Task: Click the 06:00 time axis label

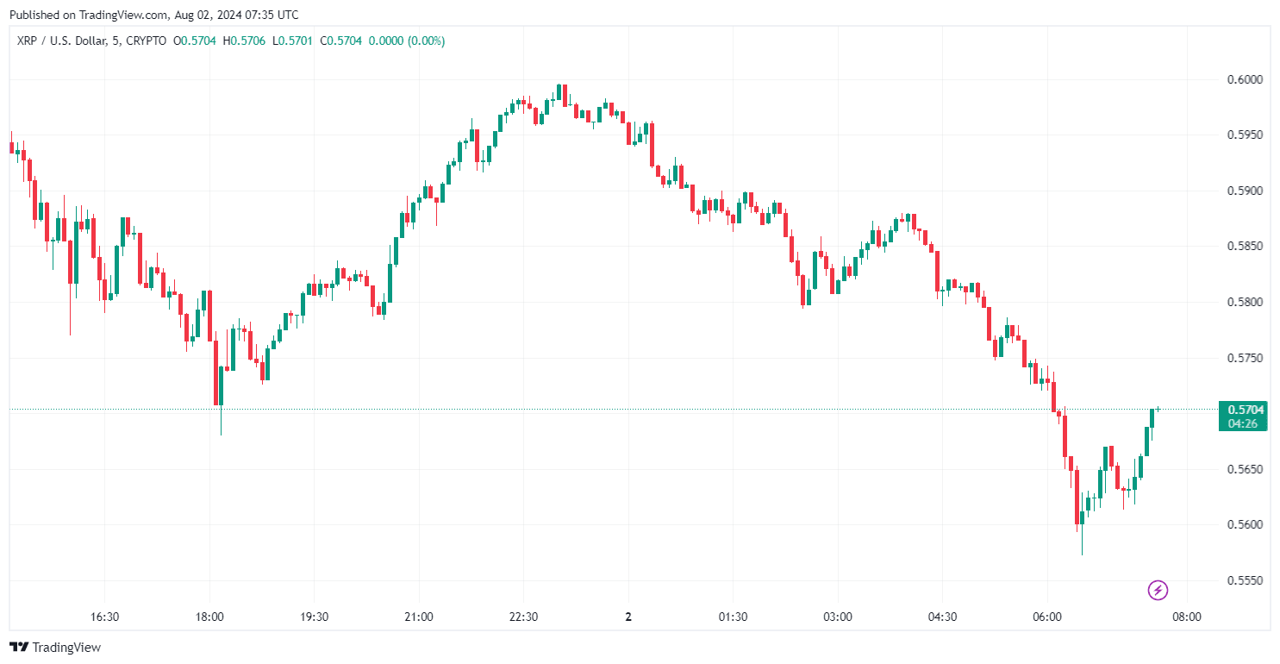Action: tap(1047, 617)
